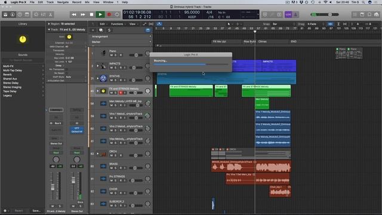This screenshot has height=215, width=382.
Task: Collapse the Track inspector section
Action: pyautogui.click(x=49, y=29)
